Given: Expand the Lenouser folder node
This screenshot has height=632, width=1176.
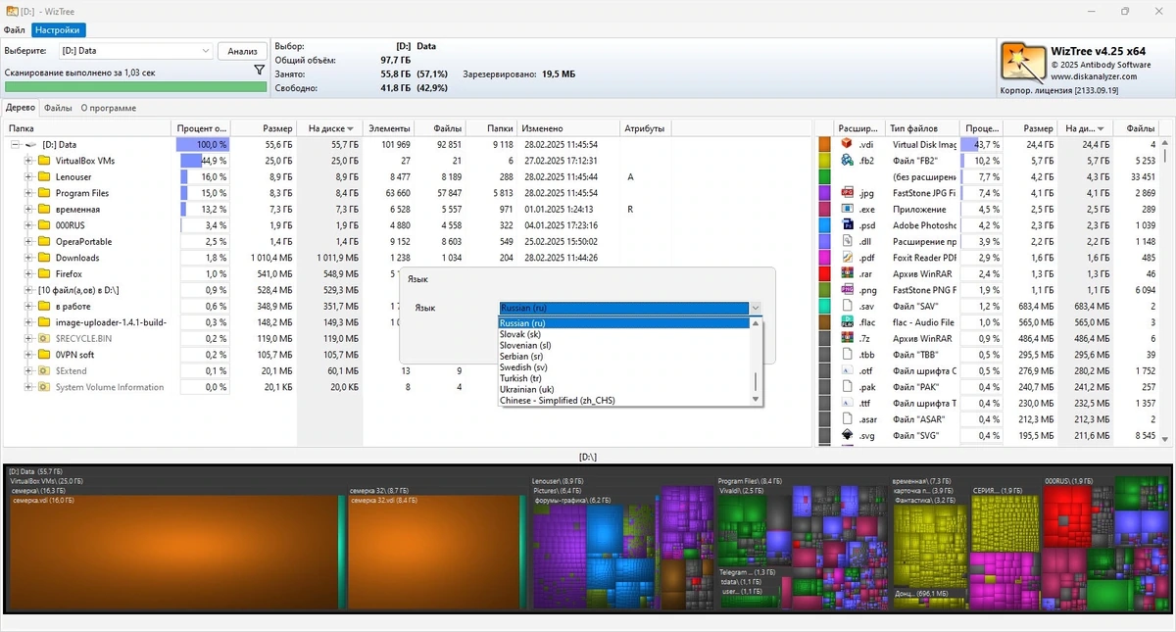Looking at the screenshot, I should click(x=28, y=177).
